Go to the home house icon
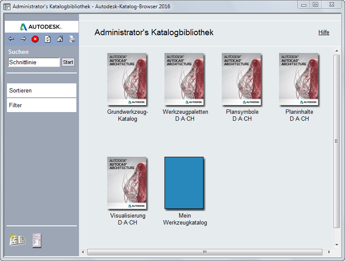Screen dimensions: 345x261 tap(60, 39)
